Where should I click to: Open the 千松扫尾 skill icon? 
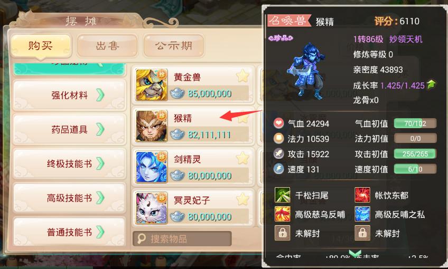pyautogui.click(x=282, y=195)
